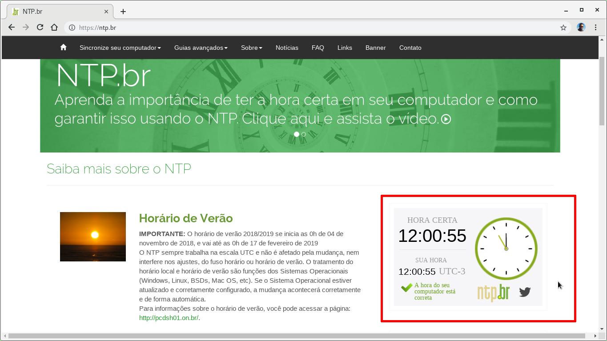Viewport: 607px width, 341px height.
Task: Expand 'Guias avançados' dropdown
Action: tap(201, 48)
